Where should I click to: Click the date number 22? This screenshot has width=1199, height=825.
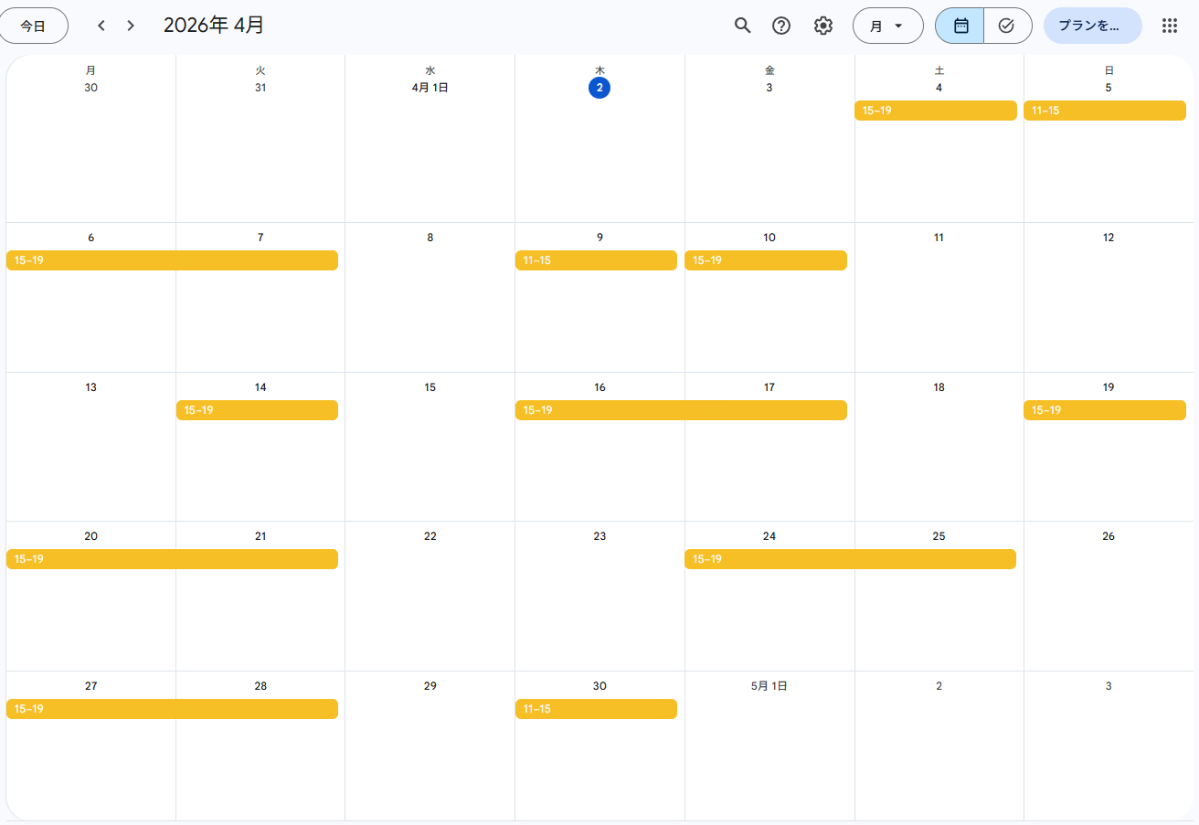tap(430, 536)
